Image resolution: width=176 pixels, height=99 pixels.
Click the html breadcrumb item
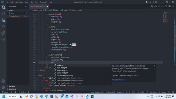tap(48, 10)
